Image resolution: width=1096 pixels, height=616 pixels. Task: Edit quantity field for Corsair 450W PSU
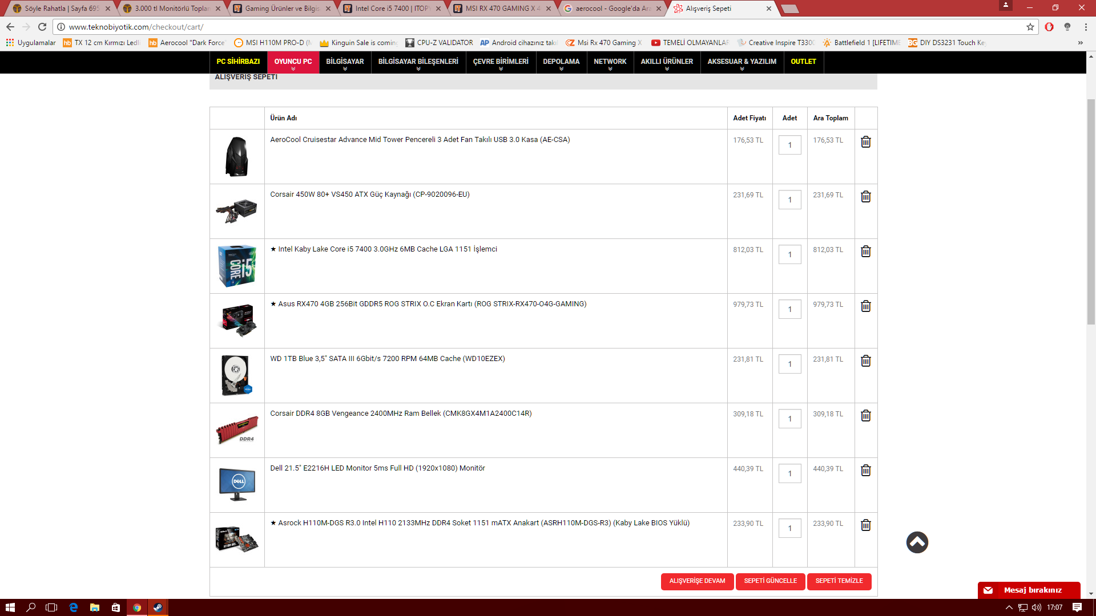(x=789, y=200)
